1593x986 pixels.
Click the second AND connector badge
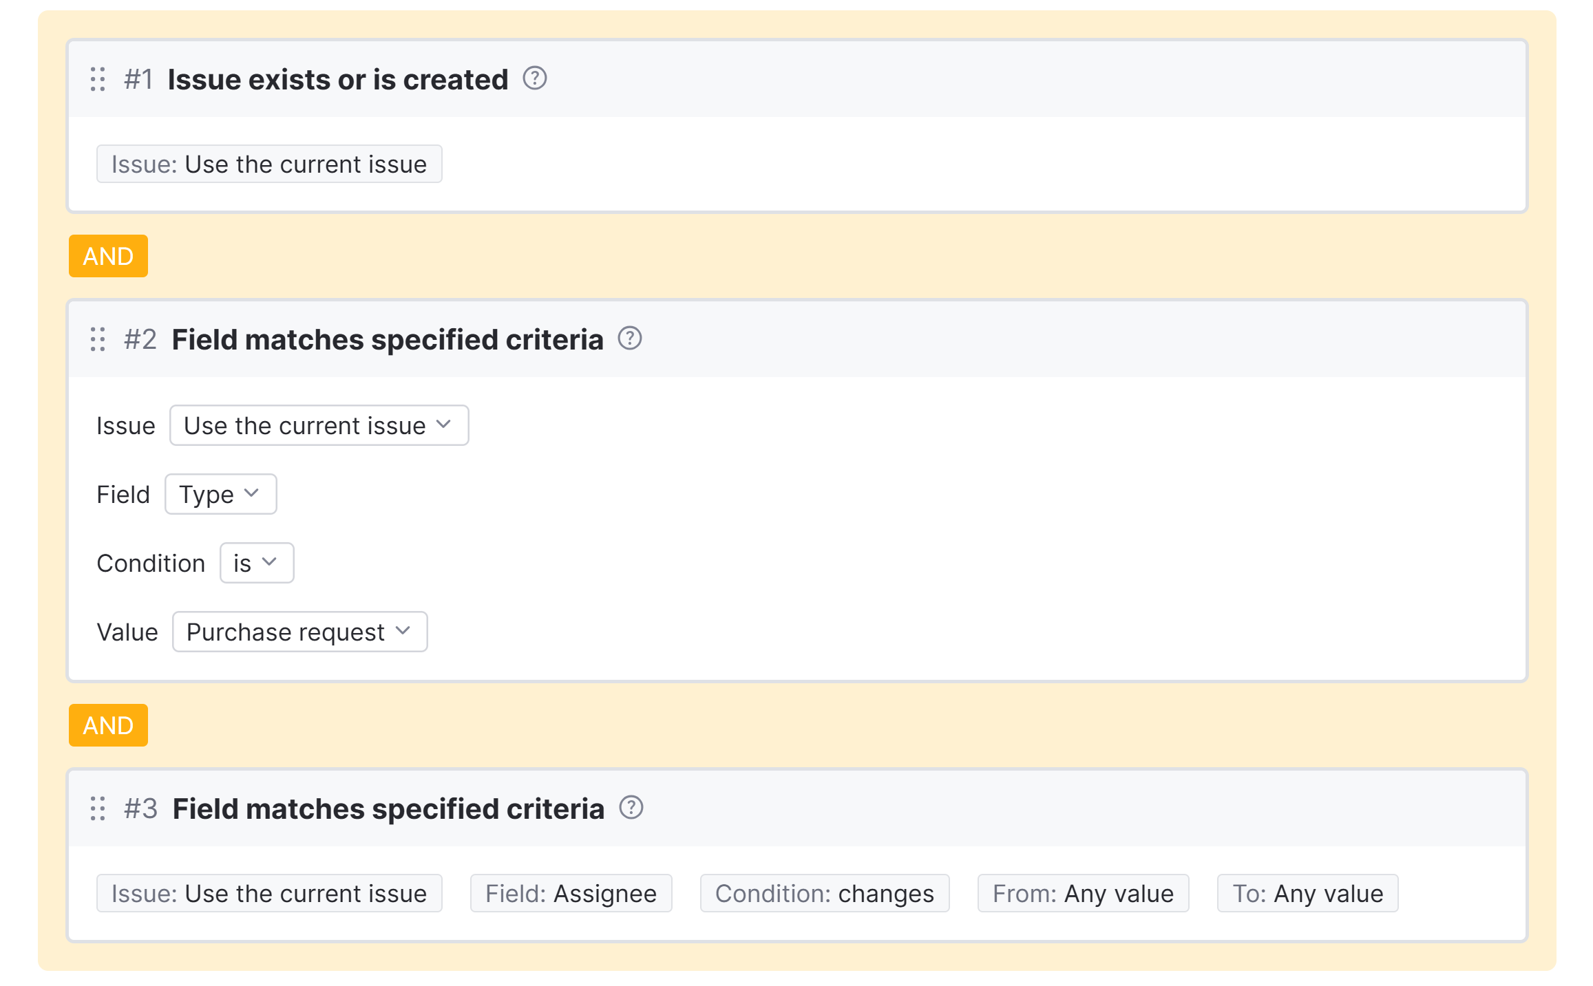(x=107, y=725)
